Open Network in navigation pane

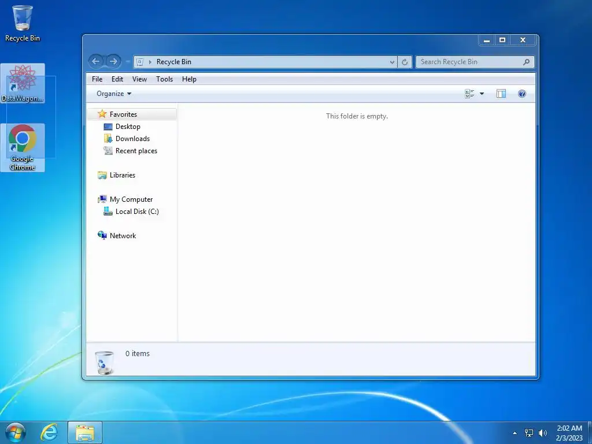tap(123, 236)
